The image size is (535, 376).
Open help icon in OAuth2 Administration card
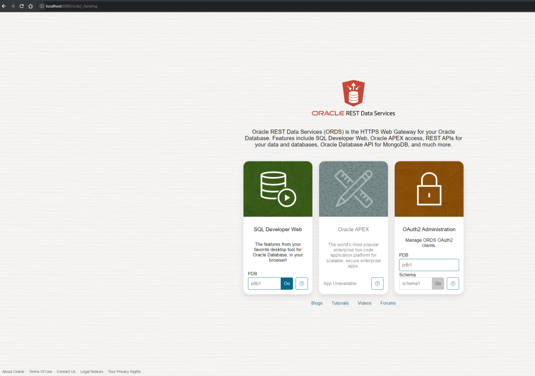(x=452, y=284)
